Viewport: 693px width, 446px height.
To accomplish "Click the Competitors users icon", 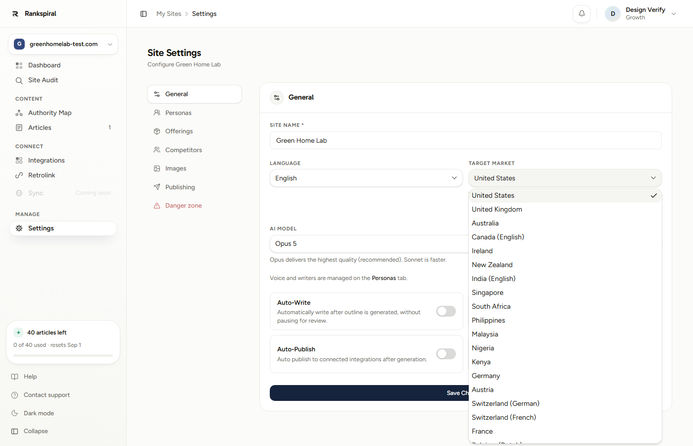I will 157,150.
